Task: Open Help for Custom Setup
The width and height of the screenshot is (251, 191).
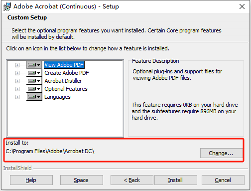Action: pos(31,180)
